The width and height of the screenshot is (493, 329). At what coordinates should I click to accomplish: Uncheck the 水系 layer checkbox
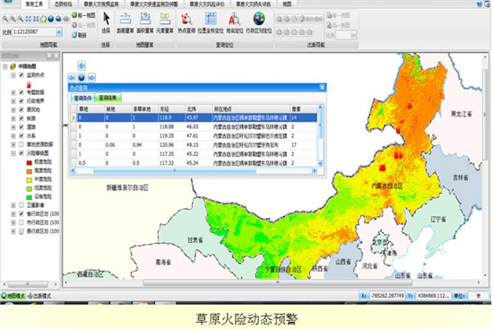pyautogui.click(x=22, y=135)
